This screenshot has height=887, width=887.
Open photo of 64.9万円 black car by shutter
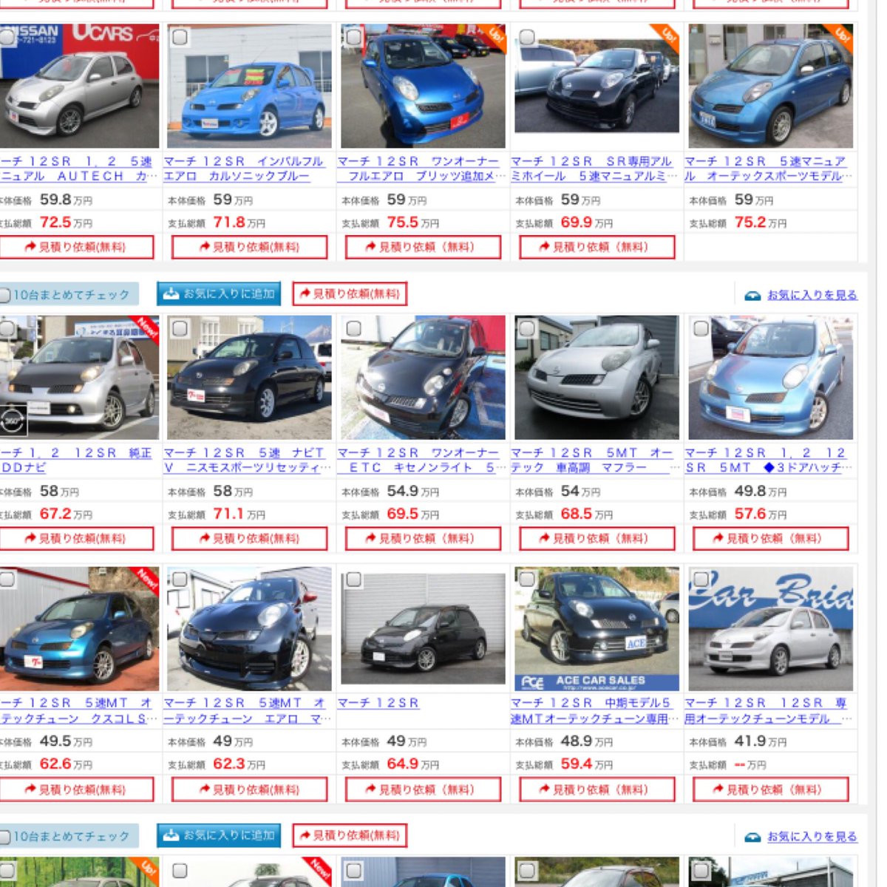point(423,629)
